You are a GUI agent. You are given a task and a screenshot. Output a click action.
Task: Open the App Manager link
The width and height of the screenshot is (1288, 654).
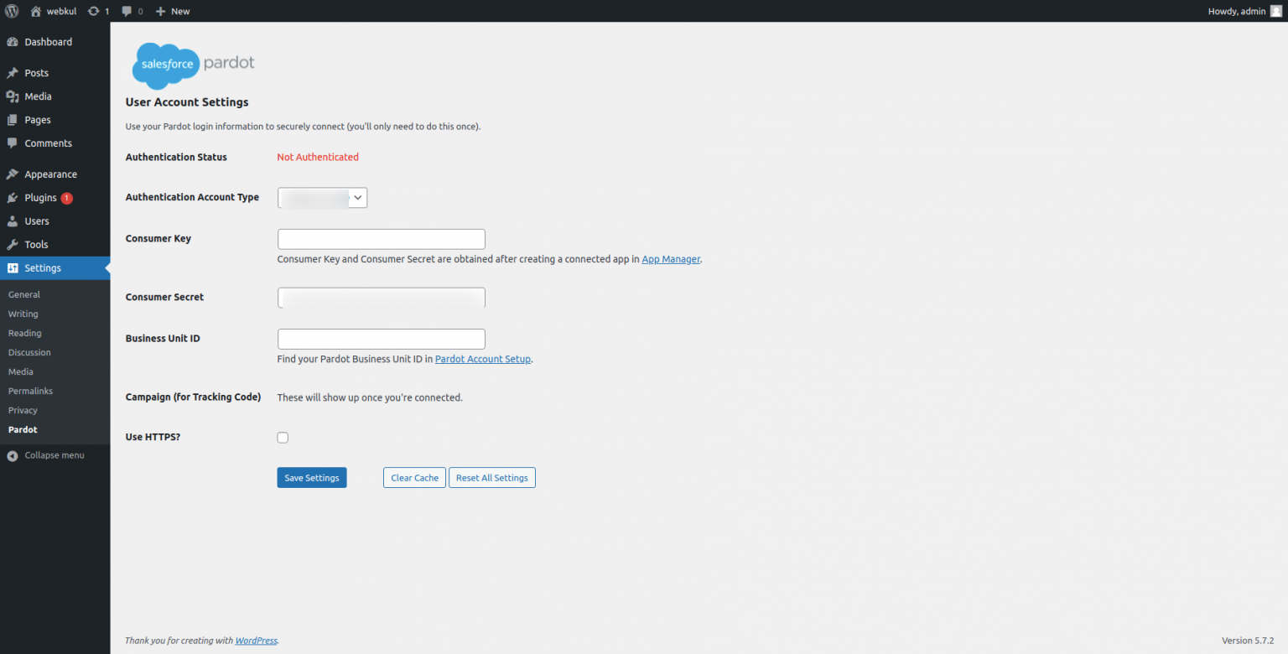[671, 259]
